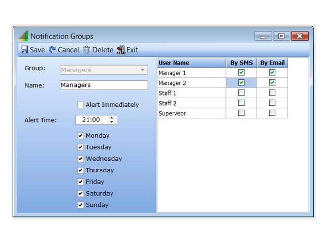
Task: Toggle the Sunday checkbox off
Action: (x=80, y=205)
